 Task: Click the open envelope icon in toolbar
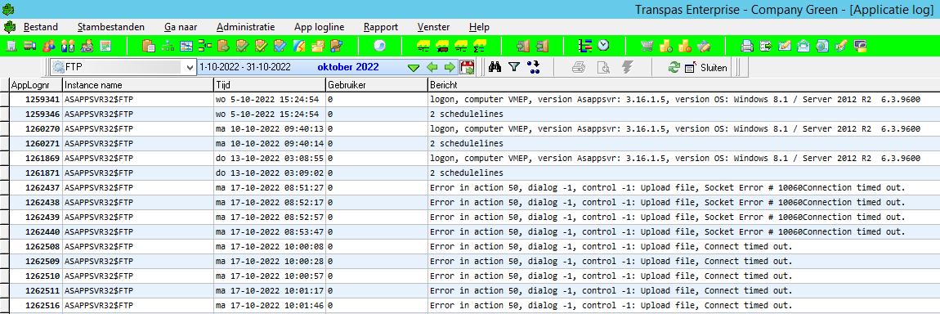(x=803, y=46)
